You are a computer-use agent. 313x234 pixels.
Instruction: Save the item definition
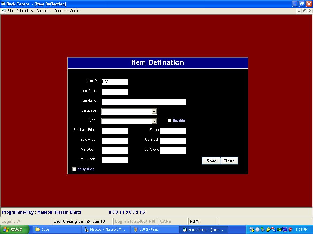coord(212,161)
